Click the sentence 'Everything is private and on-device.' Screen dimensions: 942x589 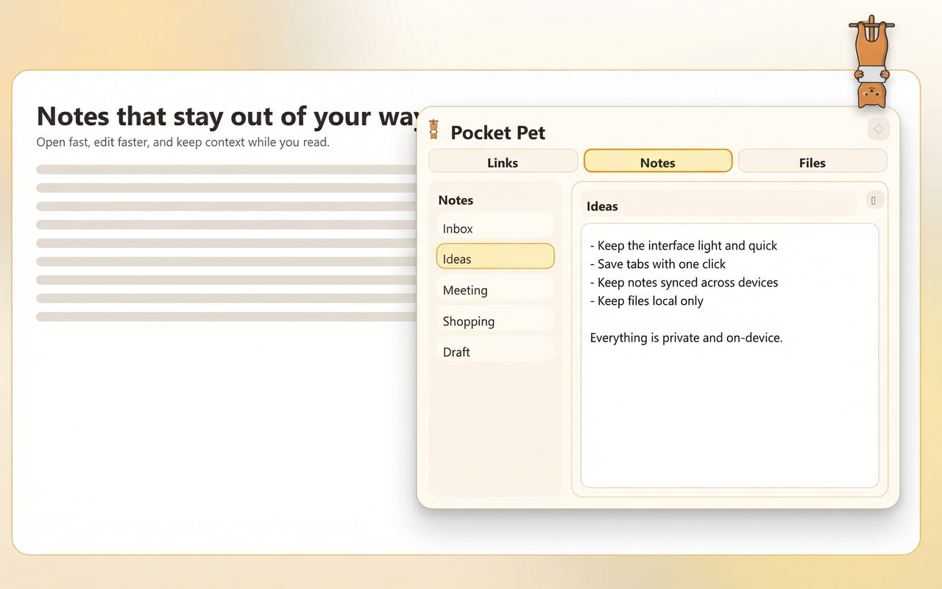coord(686,337)
